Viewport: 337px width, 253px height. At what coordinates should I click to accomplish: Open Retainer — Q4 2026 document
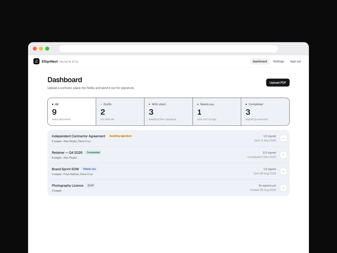pyautogui.click(x=67, y=153)
